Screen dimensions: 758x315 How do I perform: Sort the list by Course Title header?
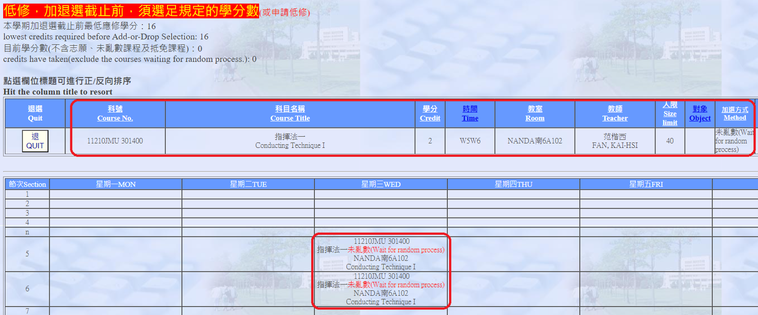click(x=290, y=114)
